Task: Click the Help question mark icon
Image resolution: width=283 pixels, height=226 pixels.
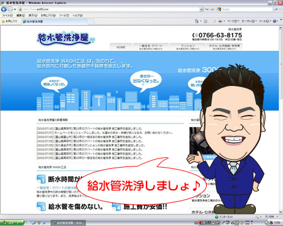Action: (275, 21)
